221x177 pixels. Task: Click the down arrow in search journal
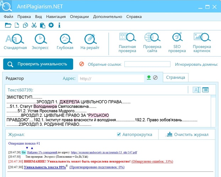[x=27, y=148]
